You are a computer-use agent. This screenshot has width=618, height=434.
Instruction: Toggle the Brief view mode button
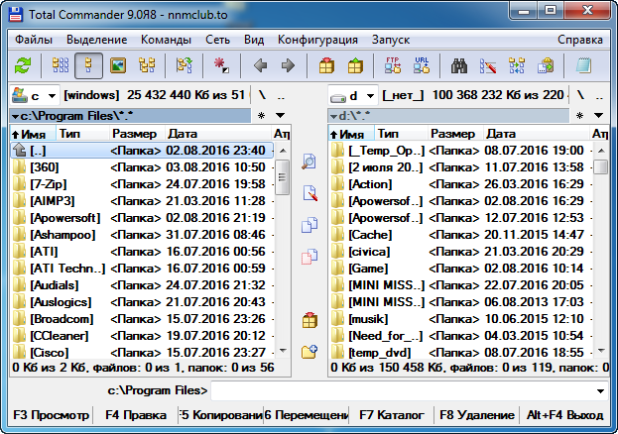coord(61,66)
